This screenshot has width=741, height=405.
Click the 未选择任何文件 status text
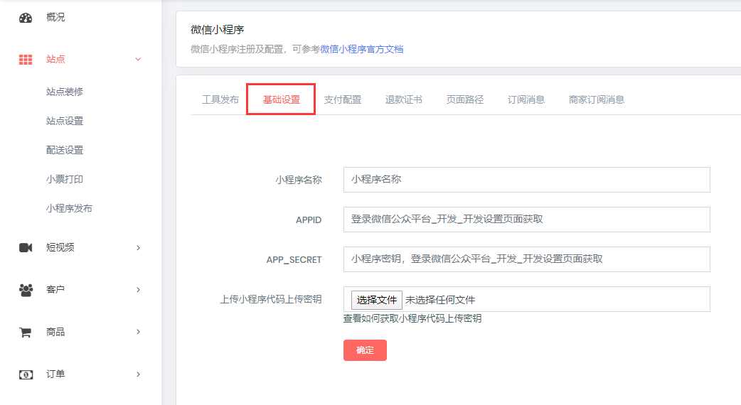click(x=440, y=300)
